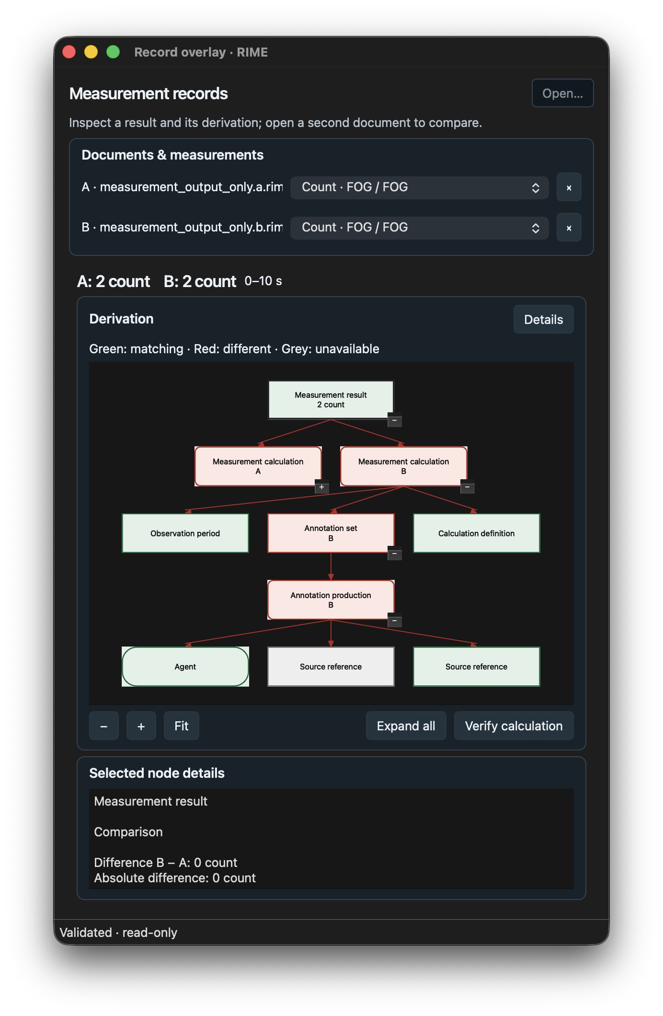Select the green Source reference node
The width and height of the screenshot is (663, 1016).
coord(476,667)
